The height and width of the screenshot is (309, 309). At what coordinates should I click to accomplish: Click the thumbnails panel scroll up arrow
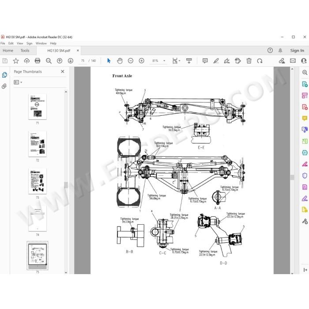(x=66, y=92)
